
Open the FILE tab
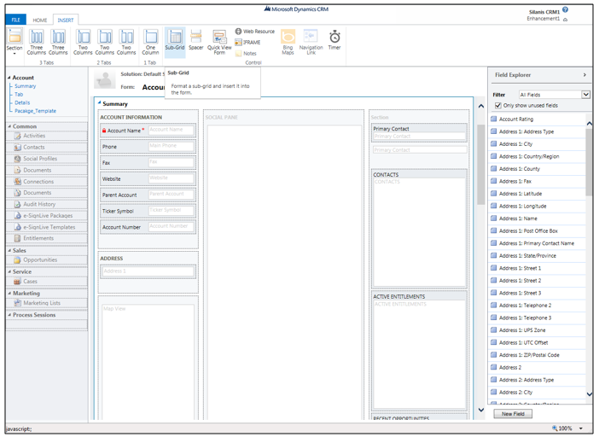coord(15,20)
